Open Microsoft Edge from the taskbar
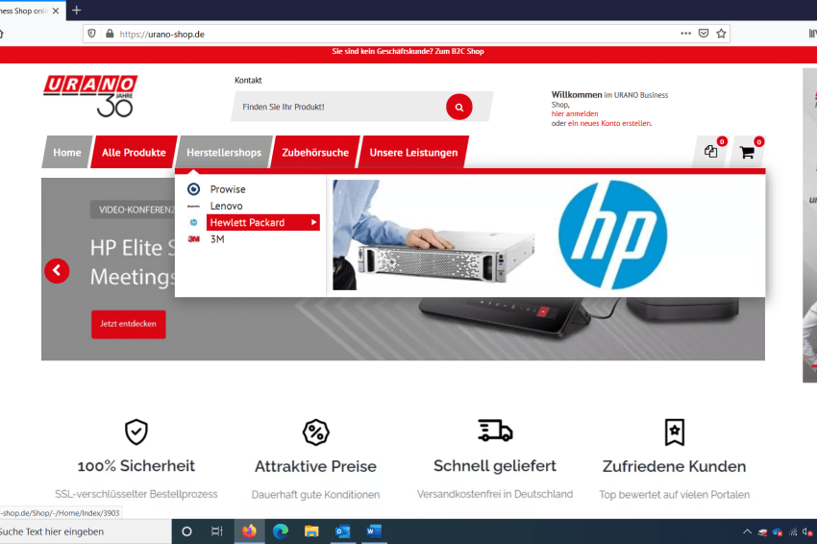This screenshot has width=817, height=544. point(281,532)
